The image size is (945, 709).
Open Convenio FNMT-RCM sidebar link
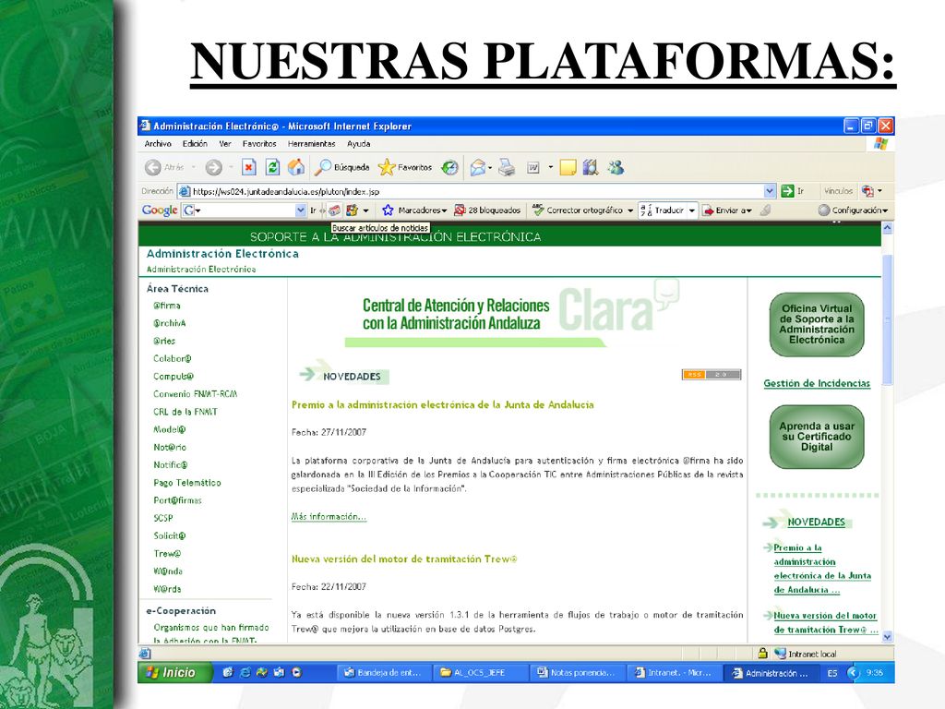(196, 393)
